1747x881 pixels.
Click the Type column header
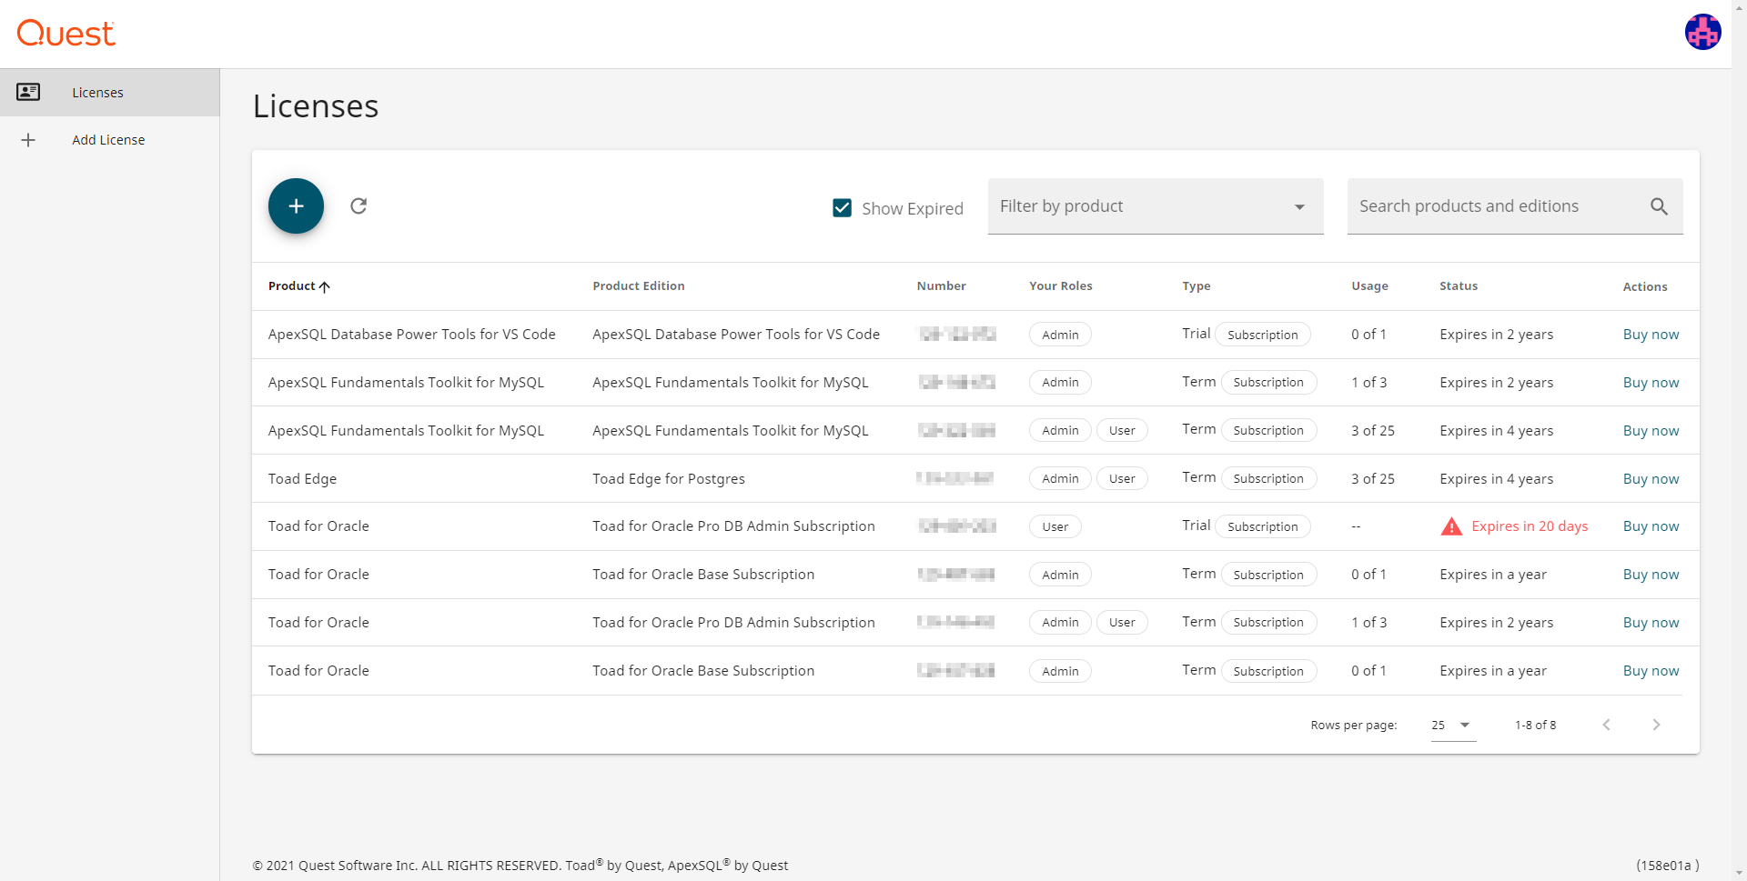tap(1196, 286)
